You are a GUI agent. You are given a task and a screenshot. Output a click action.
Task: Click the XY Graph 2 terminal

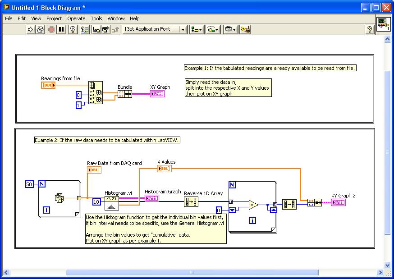[339, 202]
